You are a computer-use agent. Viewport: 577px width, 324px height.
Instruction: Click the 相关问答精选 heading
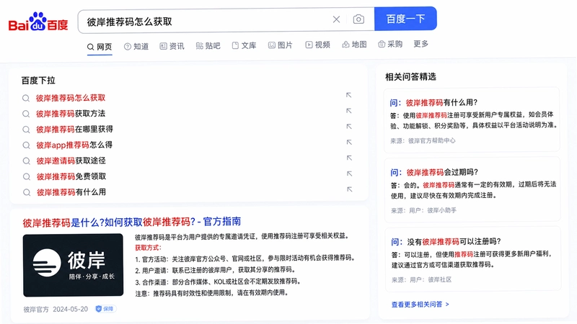pos(410,77)
